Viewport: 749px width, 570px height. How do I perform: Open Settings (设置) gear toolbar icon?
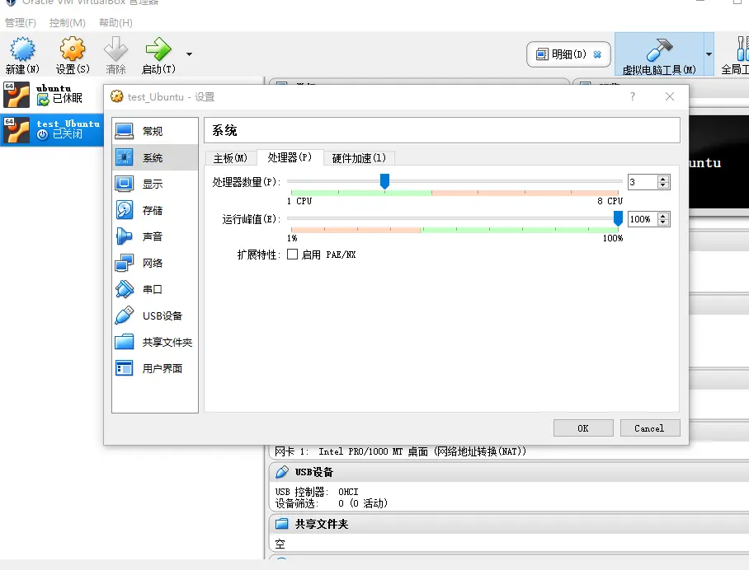click(x=73, y=49)
